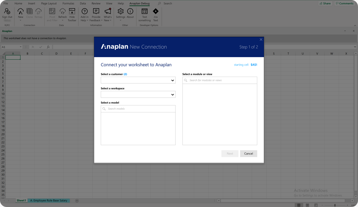Viewport: 358px width, 207px height.
Task: Click the formula bar confirm checkmark icon
Action: coord(41,47)
